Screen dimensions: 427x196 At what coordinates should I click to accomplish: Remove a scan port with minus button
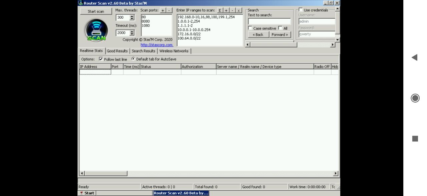(x=169, y=10)
